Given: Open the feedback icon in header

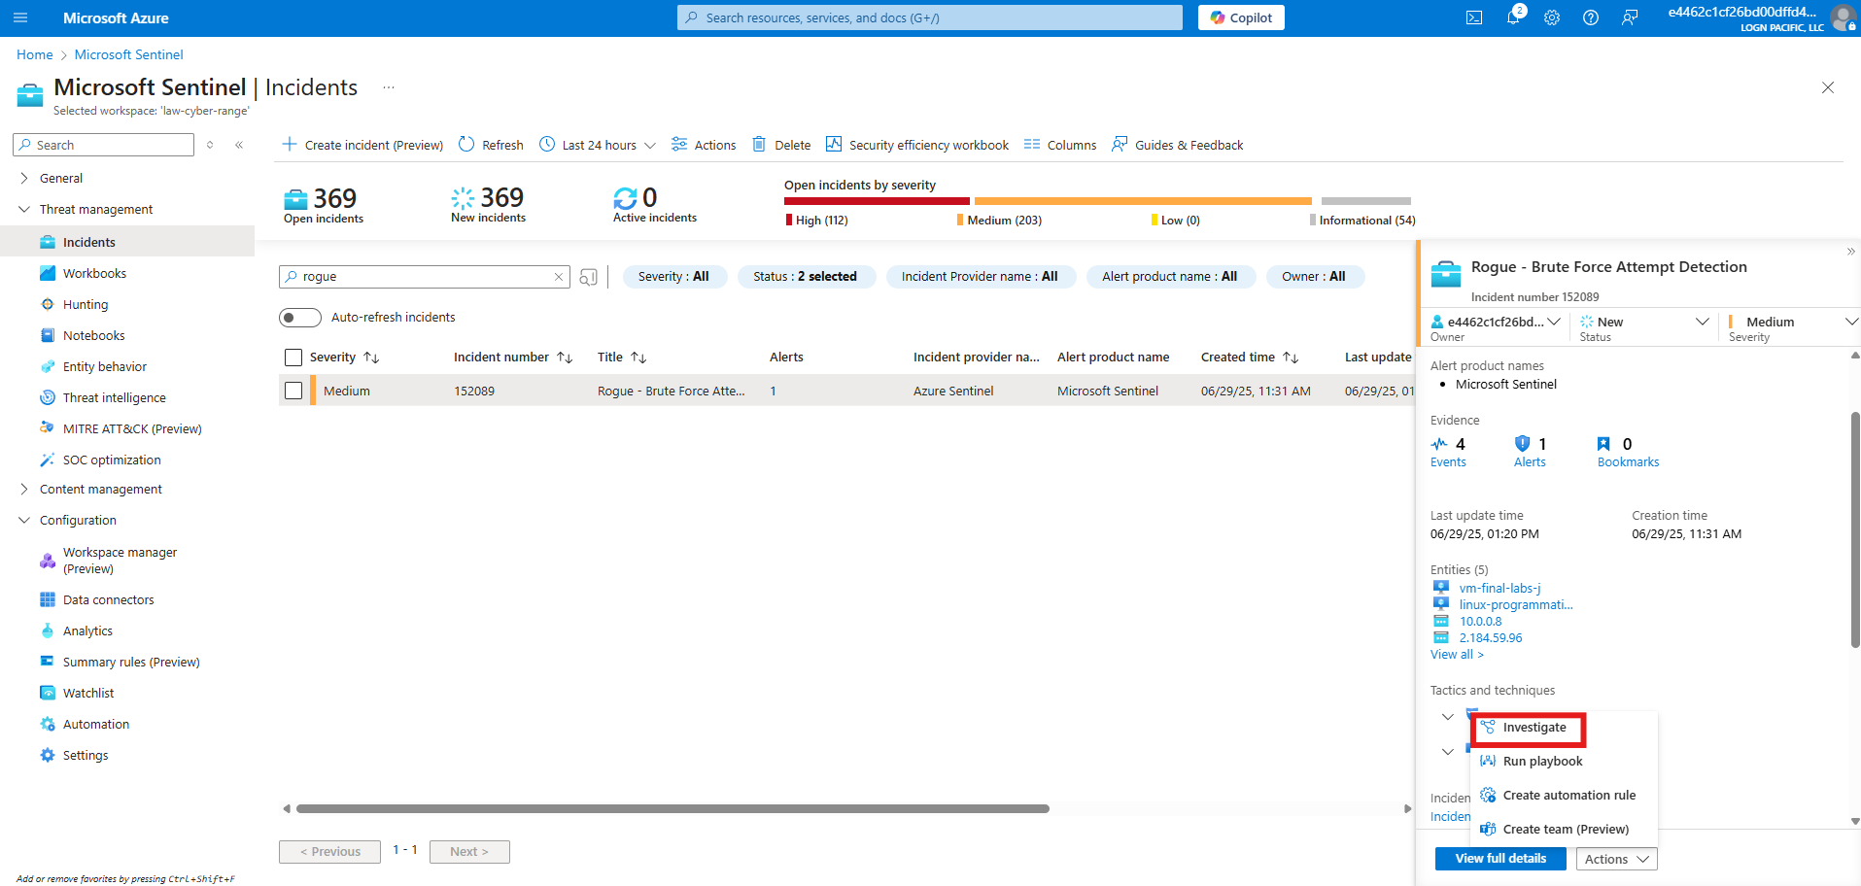Looking at the screenshot, I should (1630, 17).
